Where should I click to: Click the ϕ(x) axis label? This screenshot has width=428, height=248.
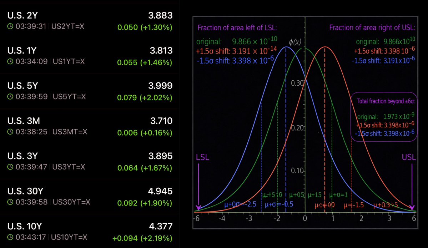(x=295, y=42)
